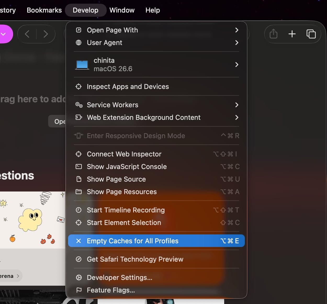Click the Web Extension Background Content icon

pos(79,117)
